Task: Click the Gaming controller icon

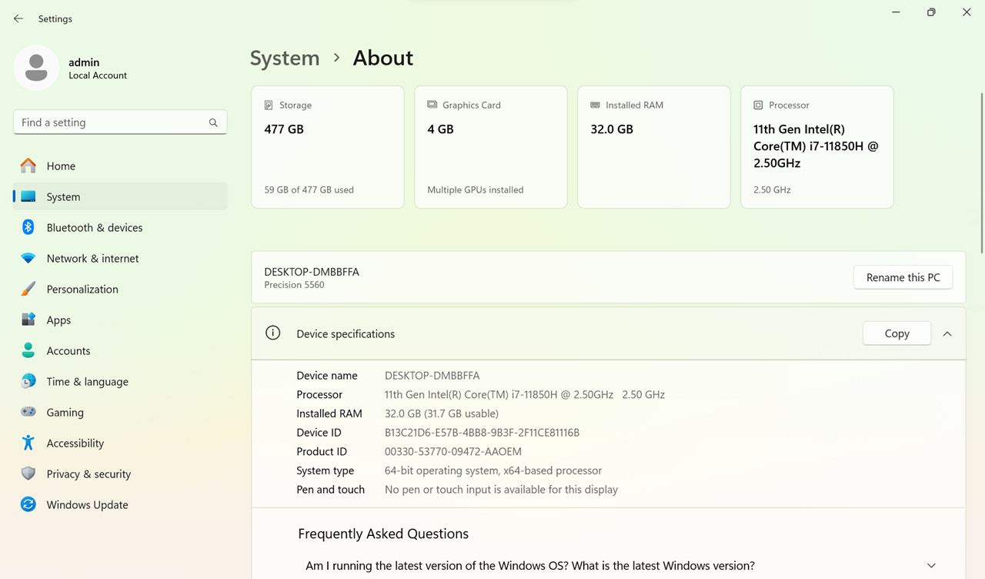Action: click(x=28, y=412)
